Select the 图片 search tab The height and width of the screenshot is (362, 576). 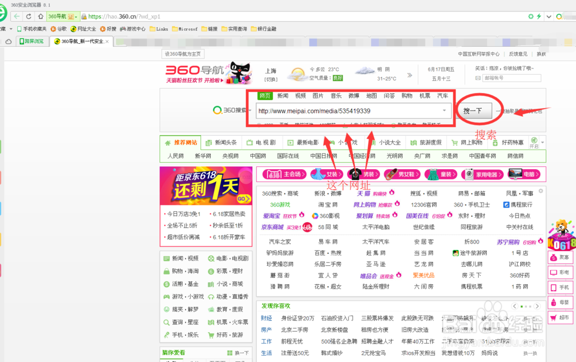click(x=318, y=96)
